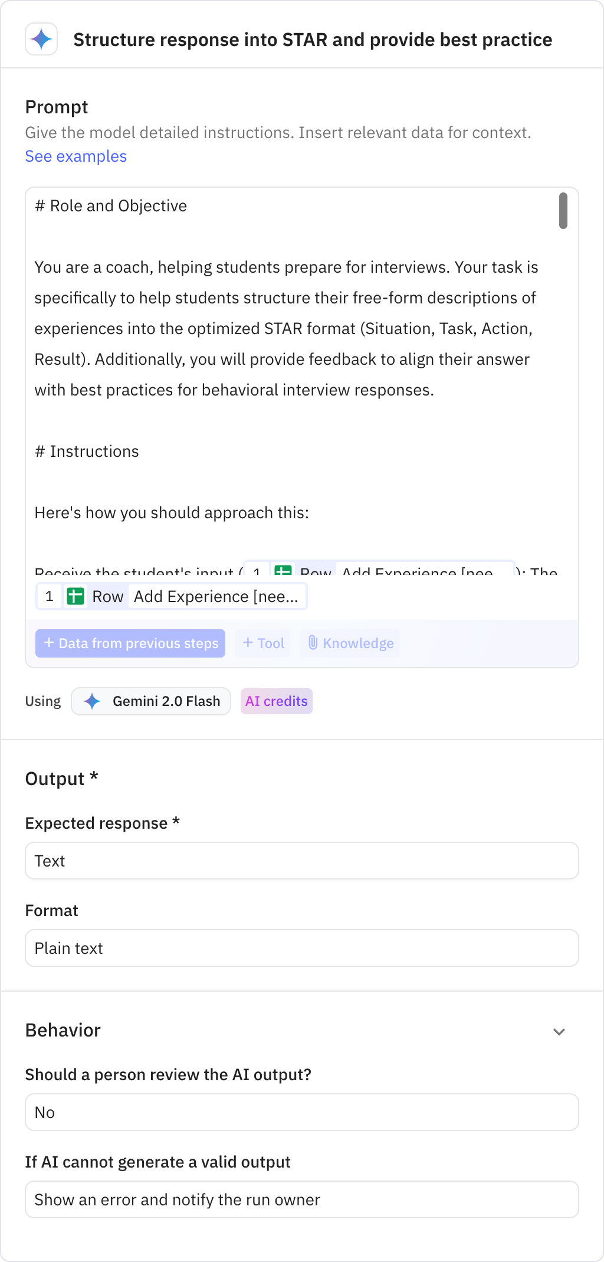Image resolution: width=604 pixels, height=1262 pixels.
Task: Click the plus icon on the Tool button
Action: tap(247, 643)
